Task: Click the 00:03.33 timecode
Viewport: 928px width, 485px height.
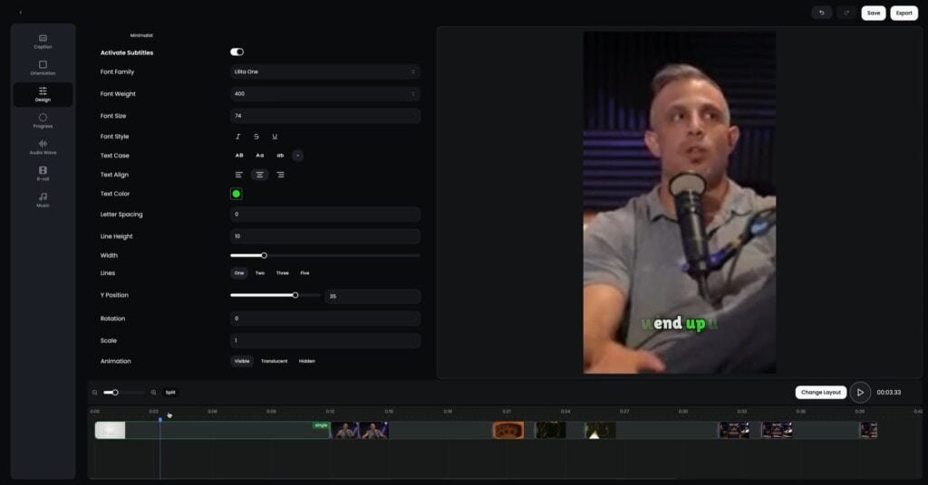Action: pyautogui.click(x=889, y=393)
